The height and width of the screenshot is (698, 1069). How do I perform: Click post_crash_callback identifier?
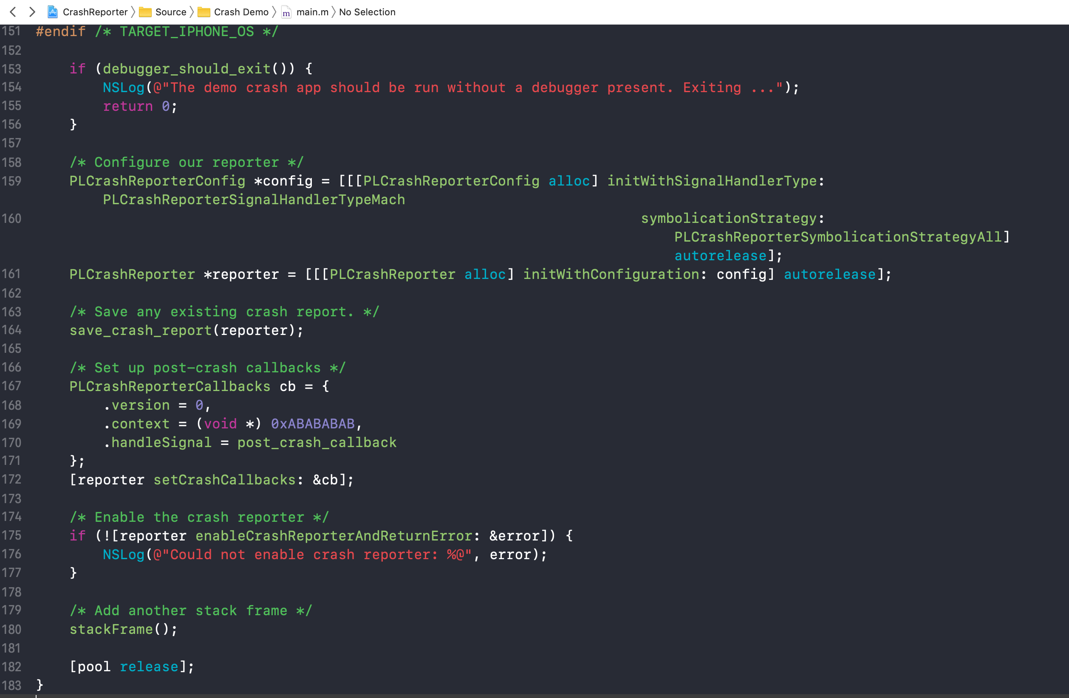(317, 442)
